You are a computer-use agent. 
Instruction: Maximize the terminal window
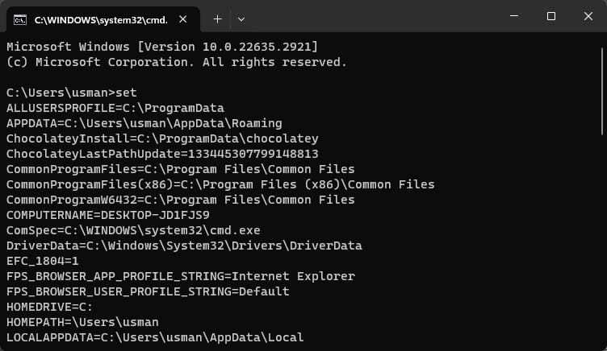[x=550, y=16]
